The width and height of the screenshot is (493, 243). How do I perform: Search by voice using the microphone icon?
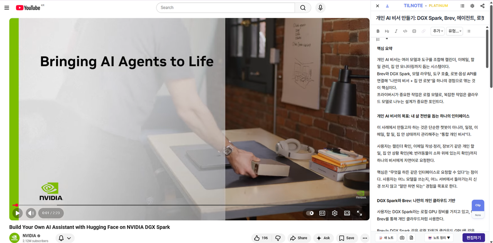320,8
